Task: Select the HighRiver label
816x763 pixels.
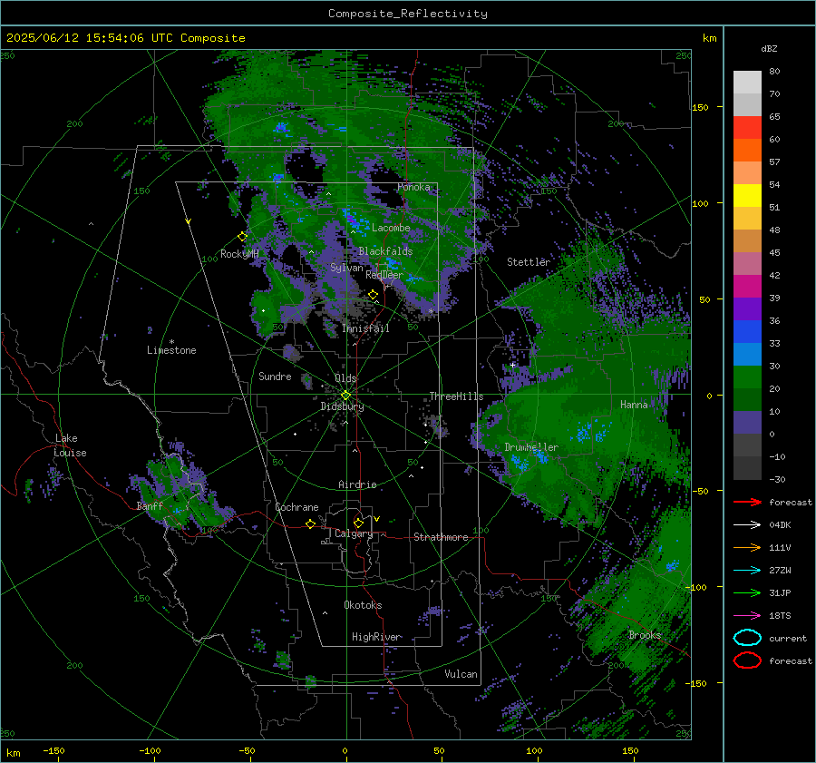Action: point(376,637)
